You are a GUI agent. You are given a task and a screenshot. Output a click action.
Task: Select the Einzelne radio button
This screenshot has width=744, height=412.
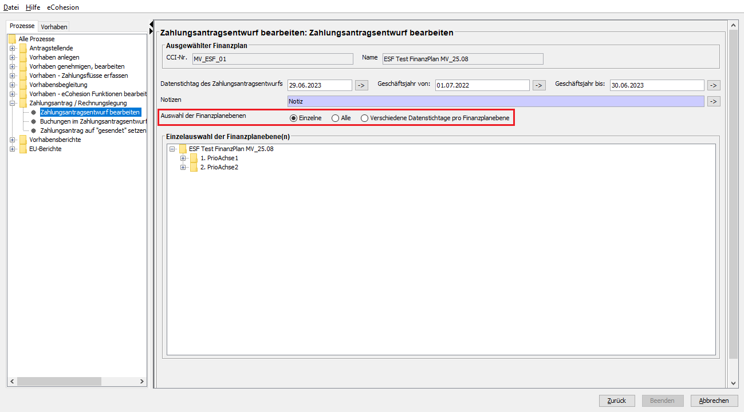click(293, 118)
